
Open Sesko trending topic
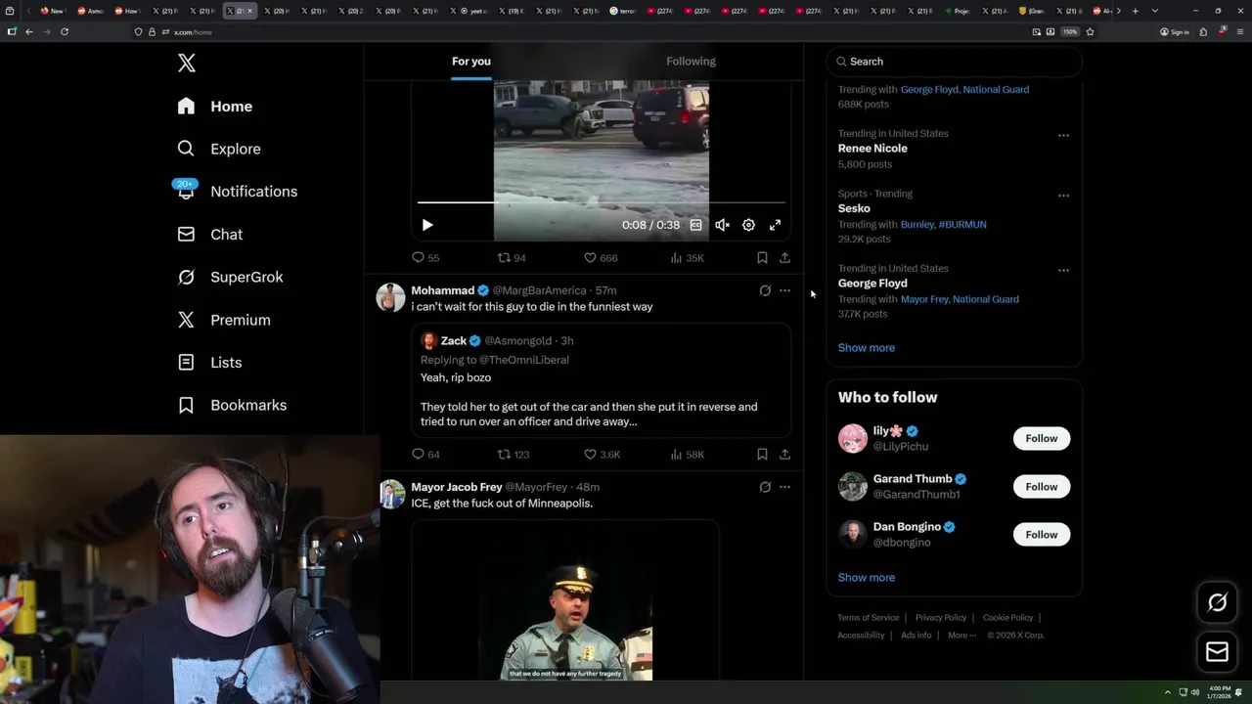pyautogui.click(x=854, y=208)
